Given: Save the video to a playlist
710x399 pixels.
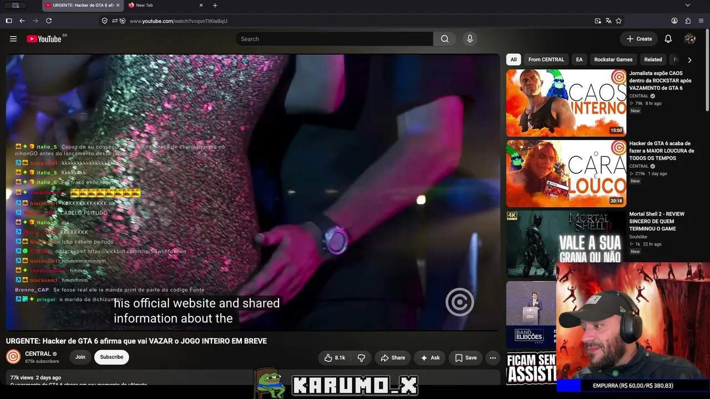Looking at the screenshot, I should (x=465, y=358).
